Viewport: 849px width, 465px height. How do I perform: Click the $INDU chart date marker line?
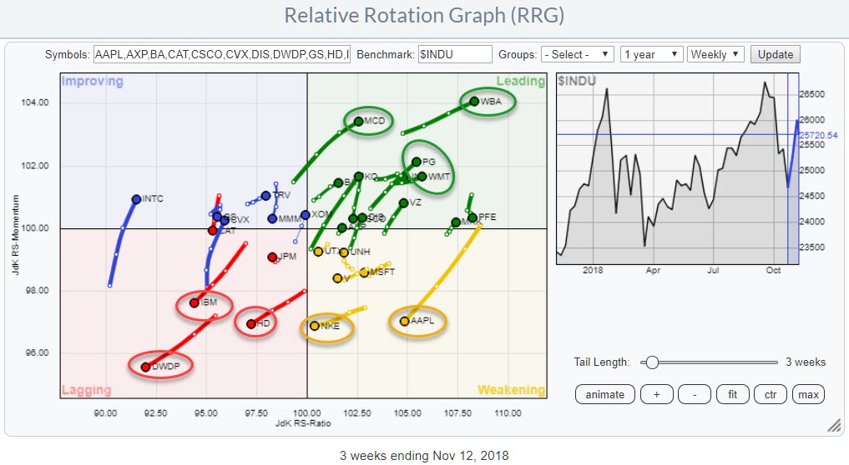pyautogui.click(x=788, y=168)
